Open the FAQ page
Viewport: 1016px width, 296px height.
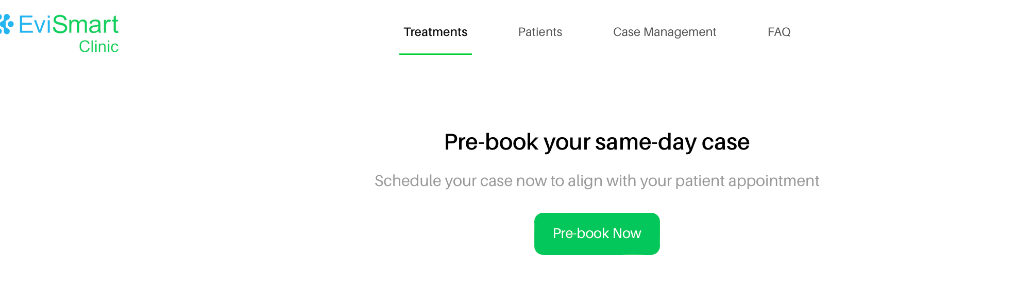pos(778,32)
